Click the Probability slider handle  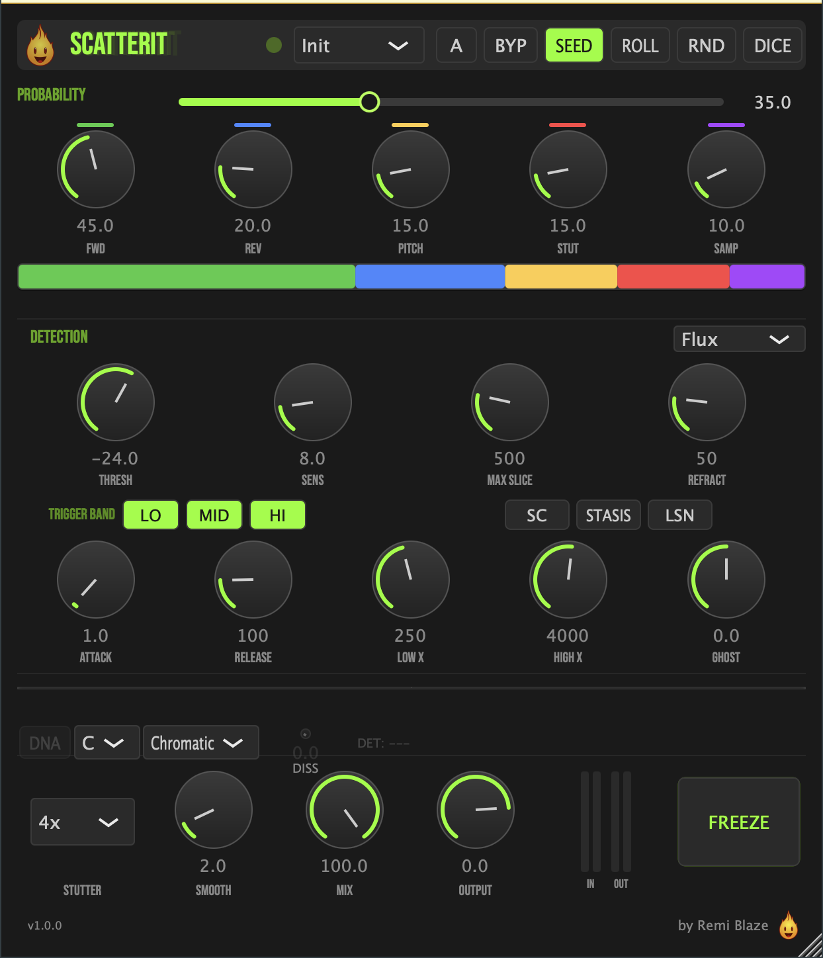coord(369,102)
